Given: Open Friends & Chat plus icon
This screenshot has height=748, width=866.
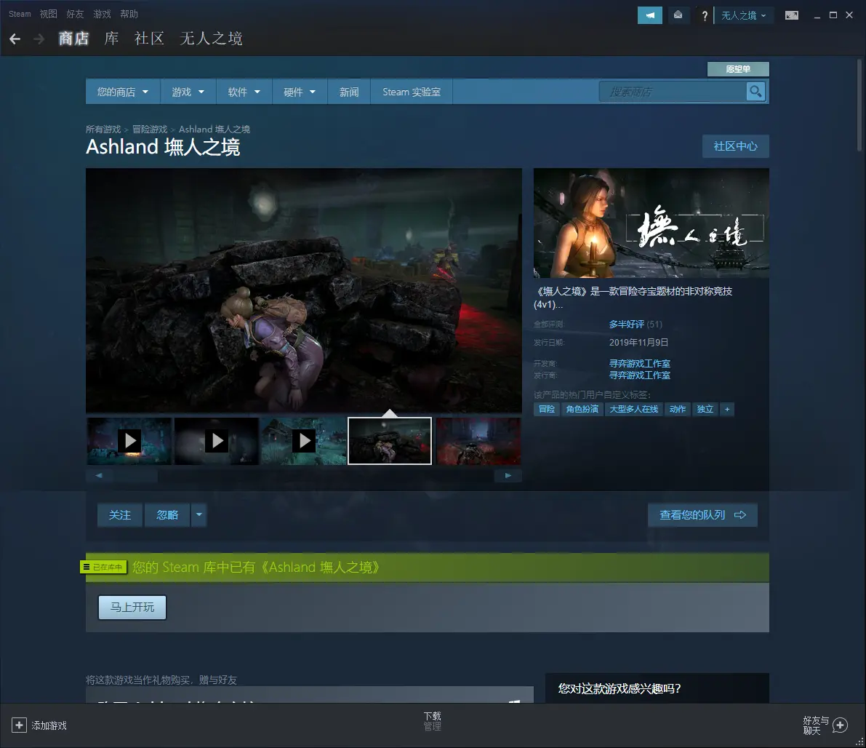Looking at the screenshot, I should click(840, 725).
